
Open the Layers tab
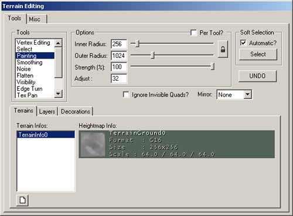47,111
